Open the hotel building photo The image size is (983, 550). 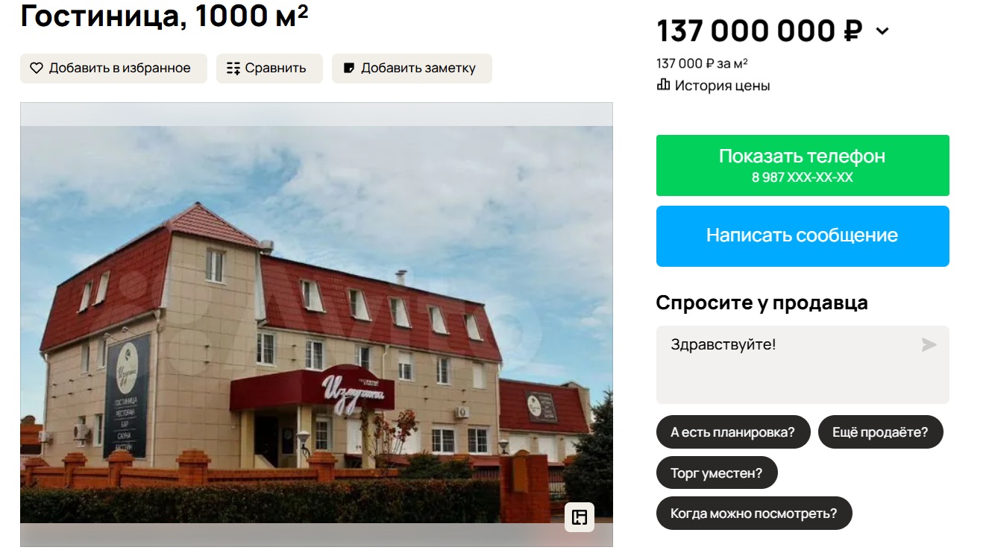(316, 324)
